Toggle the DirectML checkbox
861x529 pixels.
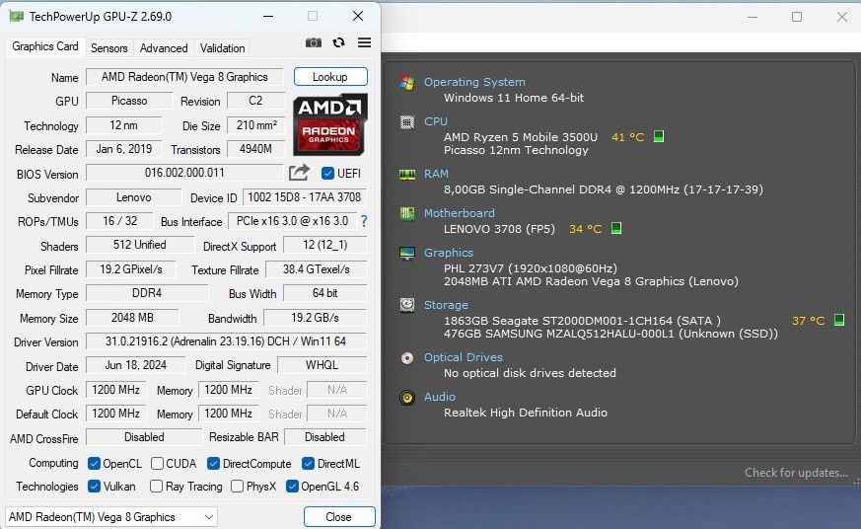[x=308, y=464]
